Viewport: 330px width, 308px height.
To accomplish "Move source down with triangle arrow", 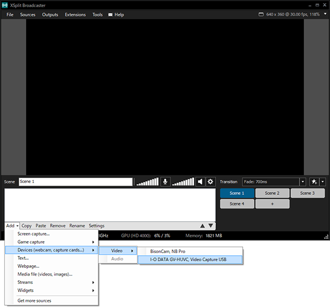I will 211,226.
